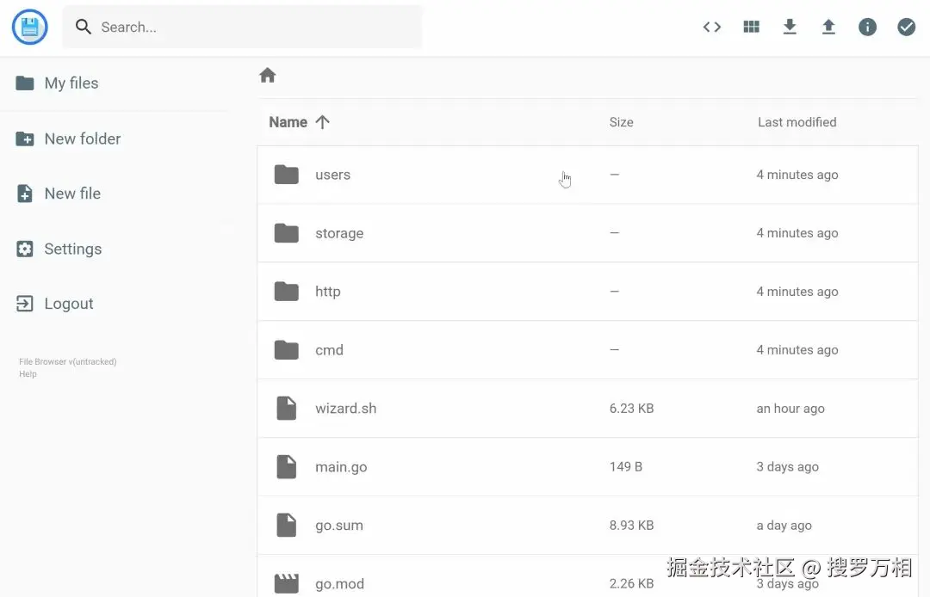Select the storage folder icon
Viewport: 930px width, 597px height.
click(x=287, y=233)
